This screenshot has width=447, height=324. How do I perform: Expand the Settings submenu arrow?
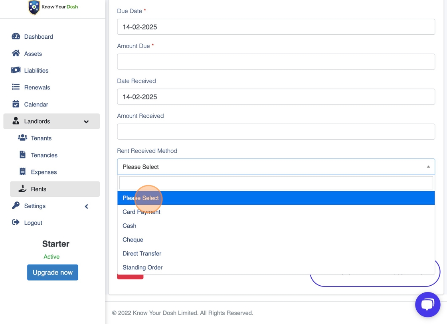(x=86, y=206)
